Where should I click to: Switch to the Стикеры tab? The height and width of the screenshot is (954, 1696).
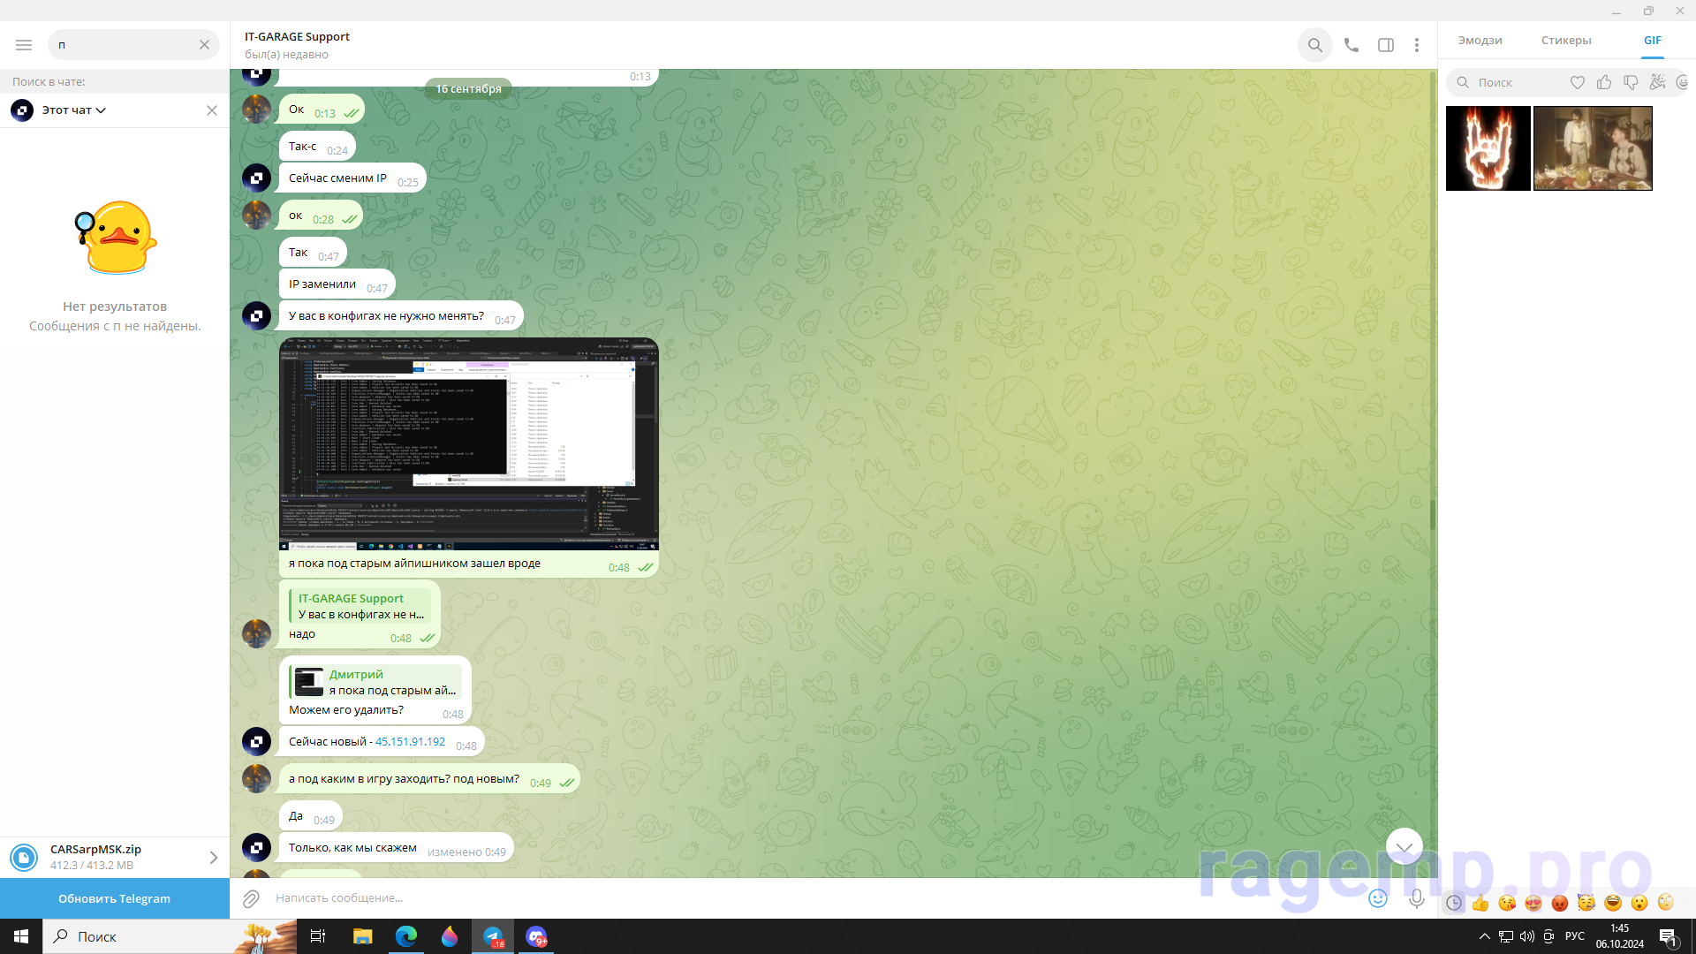click(x=1565, y=41)
